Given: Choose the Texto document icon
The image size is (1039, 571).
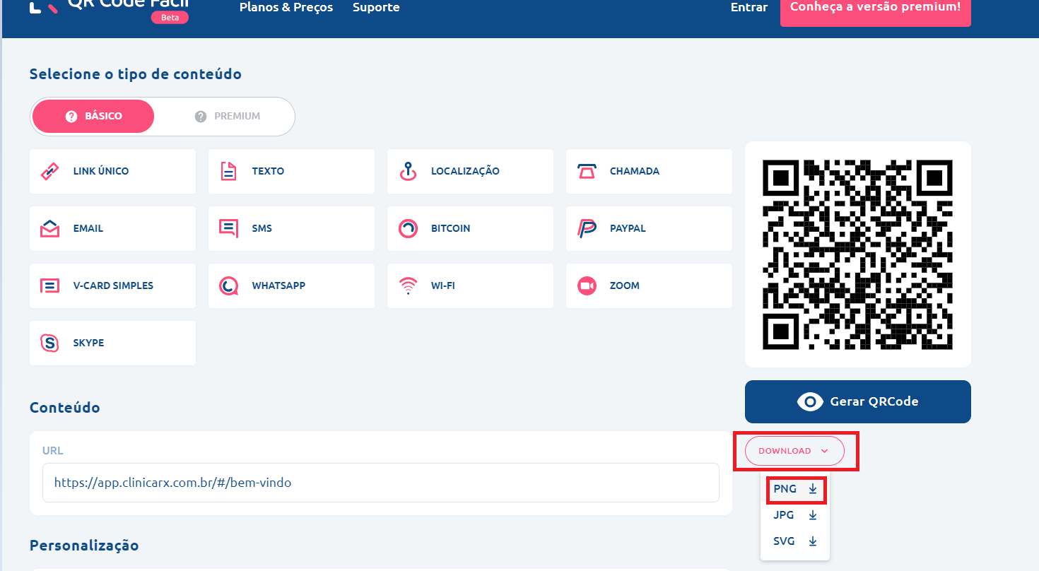Looking at the screenshot, I should (x=228, y=171).
